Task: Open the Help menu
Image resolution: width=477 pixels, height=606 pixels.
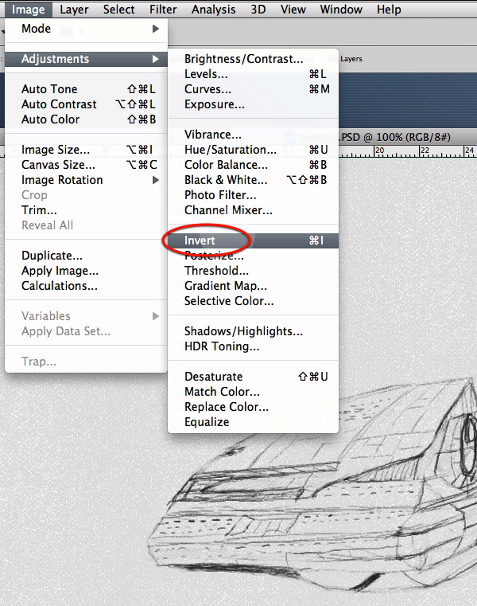Action: 389,10
